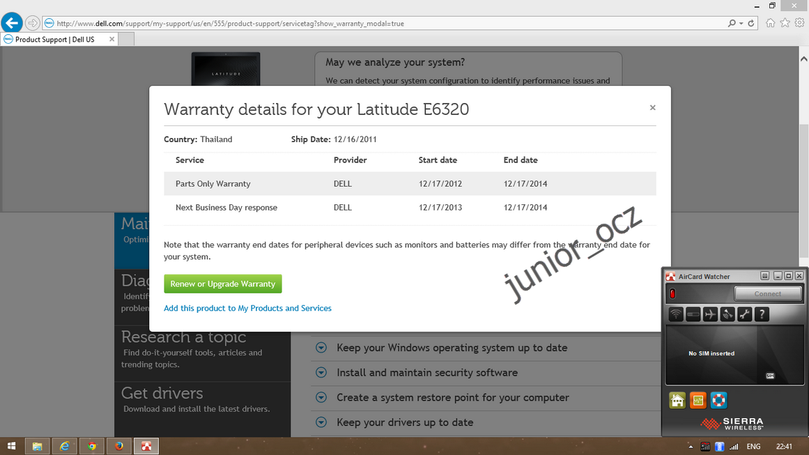
Task: Add this product to My Products and Services
Action: (x=247, y=308)
